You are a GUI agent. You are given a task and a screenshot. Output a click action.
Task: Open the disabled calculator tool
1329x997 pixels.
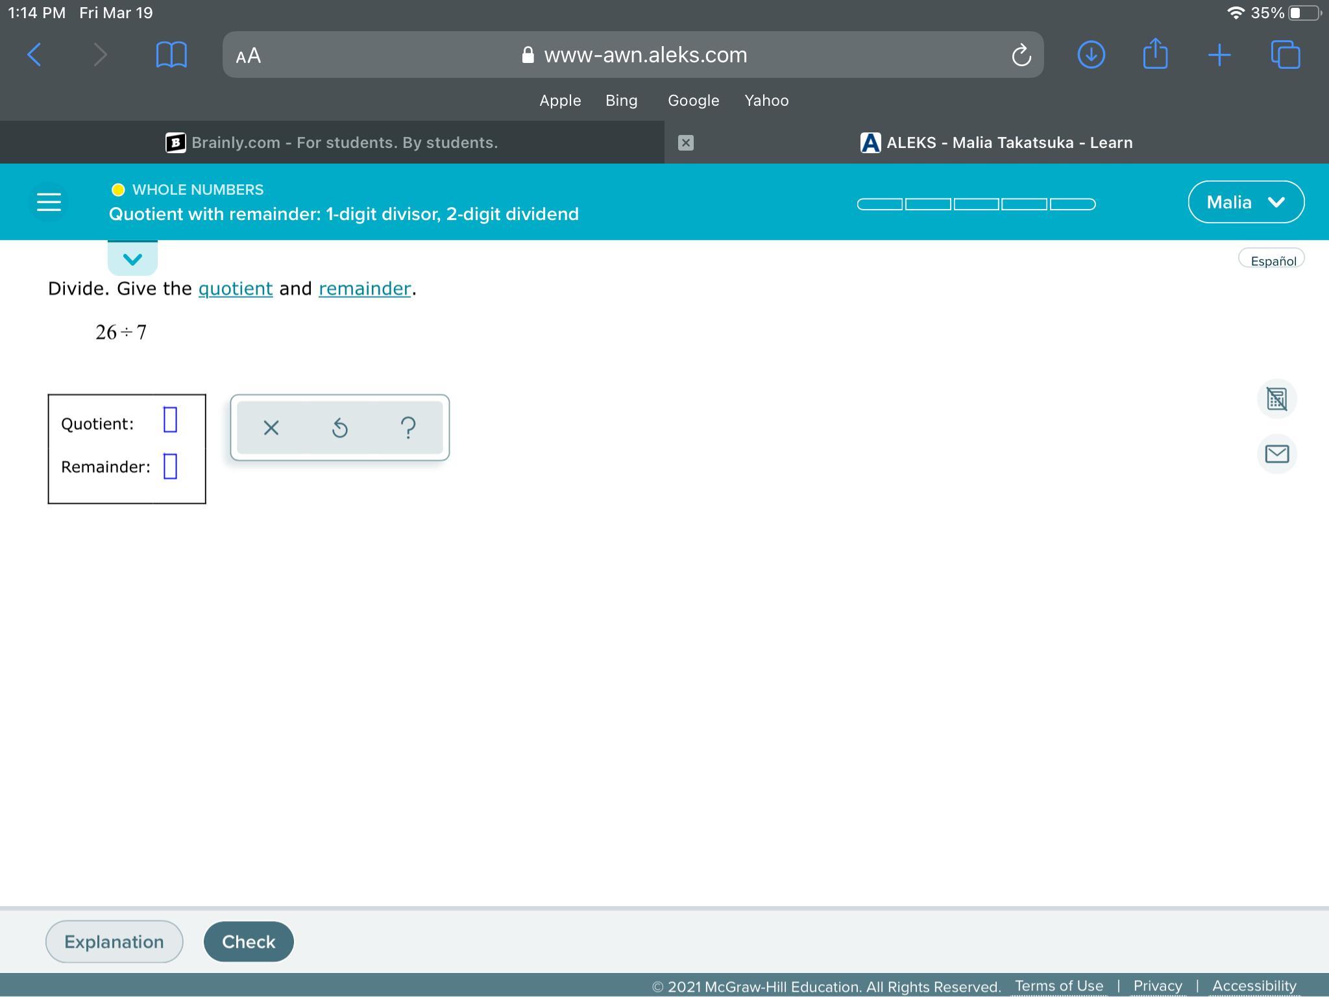1276,399
